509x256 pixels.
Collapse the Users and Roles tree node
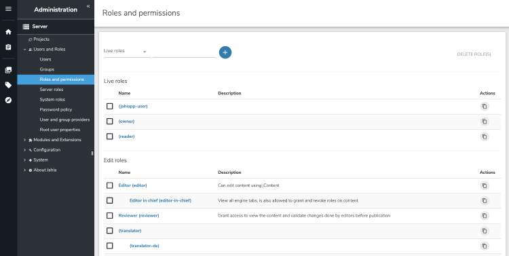click(24, 50)
